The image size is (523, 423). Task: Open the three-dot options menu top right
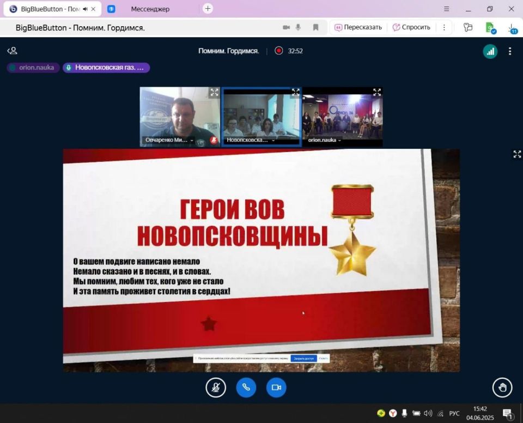coord(510,51)
